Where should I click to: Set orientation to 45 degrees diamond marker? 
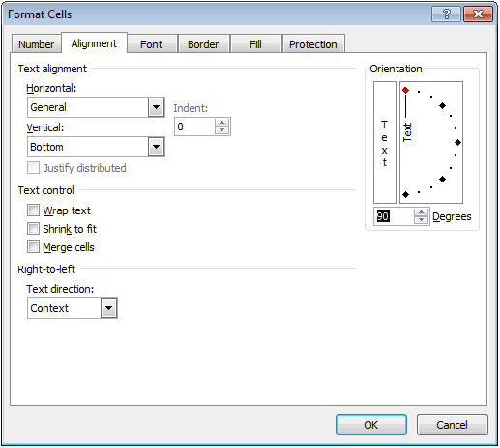tap(442, 105)
